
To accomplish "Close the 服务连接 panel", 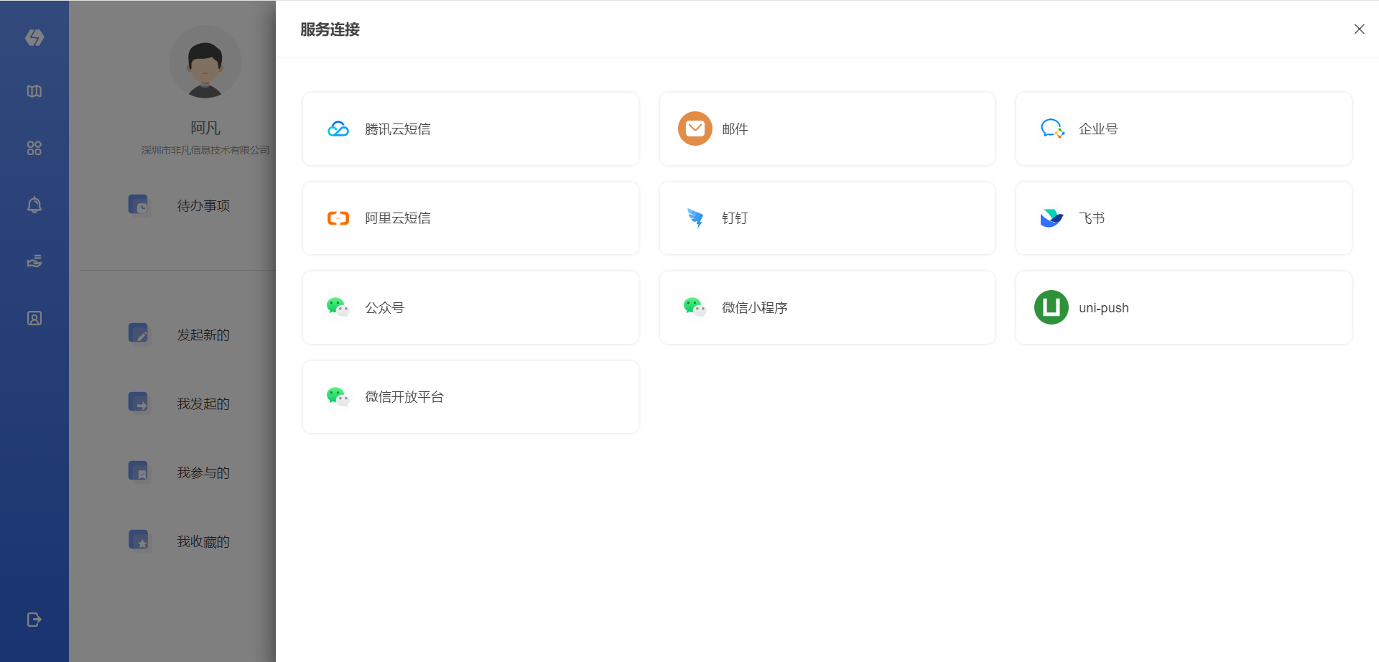I will (x=1359, y=29).
